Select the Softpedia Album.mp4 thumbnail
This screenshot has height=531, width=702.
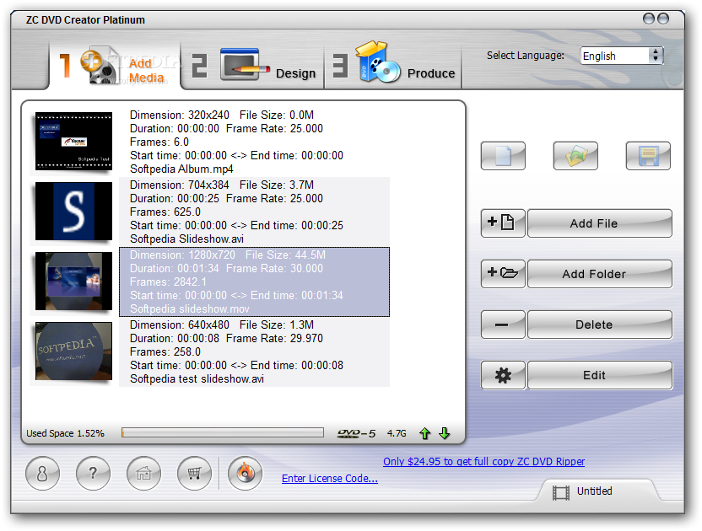pos(74,142)
